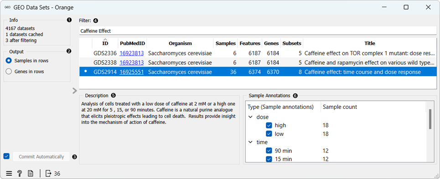Collapse the time annotation group
Image resolution: width=440 pixels, height=179 pixels.
(x=251, y=142)
